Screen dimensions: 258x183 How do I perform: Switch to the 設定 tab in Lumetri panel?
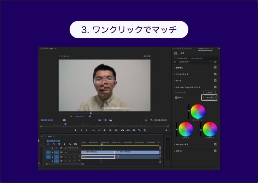point(182,53)
